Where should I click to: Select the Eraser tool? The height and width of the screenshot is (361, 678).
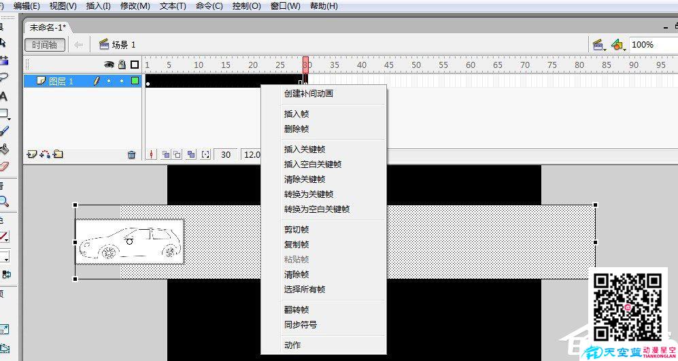pyautogui.click(x=4, y=167)
